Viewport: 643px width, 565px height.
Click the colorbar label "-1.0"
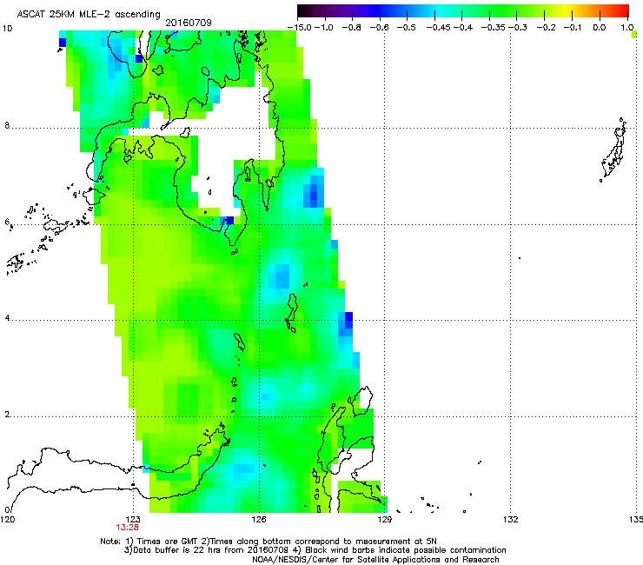324,28
